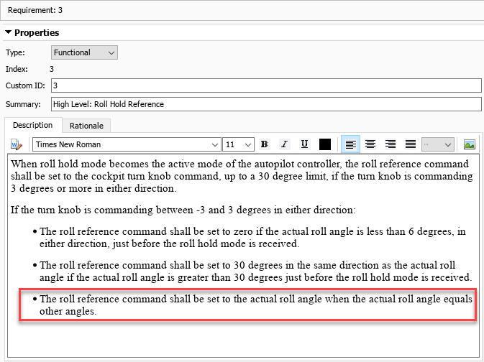Toggle bold formatting
The image size is (484, 362).
pyautogui.click(x=264, y=144)
